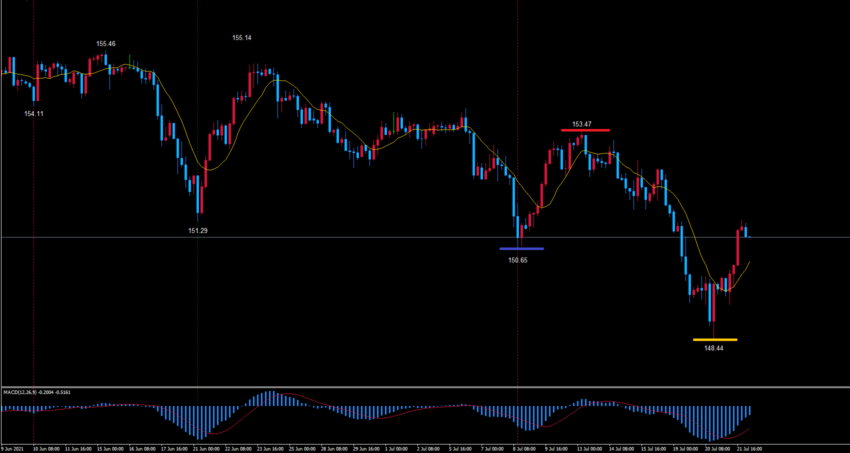Click the 15 Jun 00:00 time axis label
The width and height of the screenshot is (850, 453).
point(110,449)
